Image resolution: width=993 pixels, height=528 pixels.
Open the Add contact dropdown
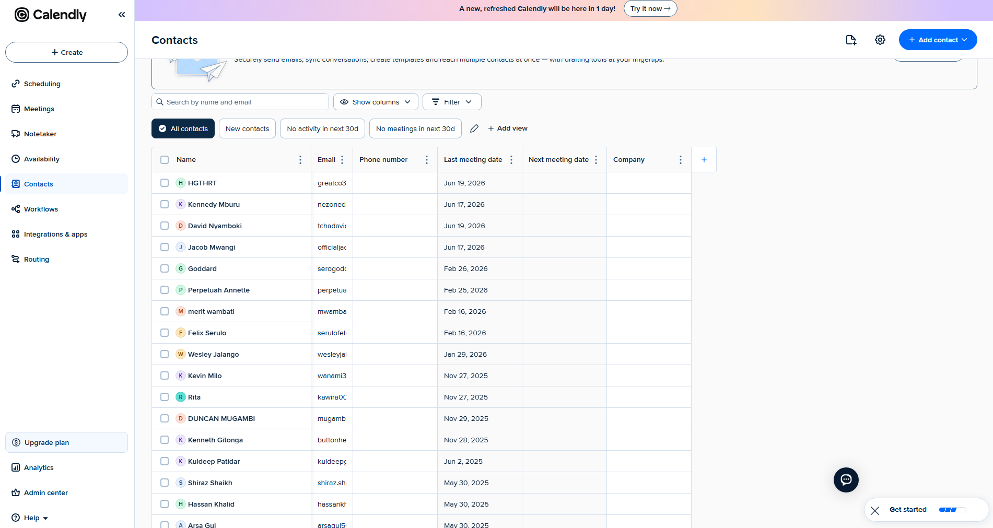tap(938, 40)
